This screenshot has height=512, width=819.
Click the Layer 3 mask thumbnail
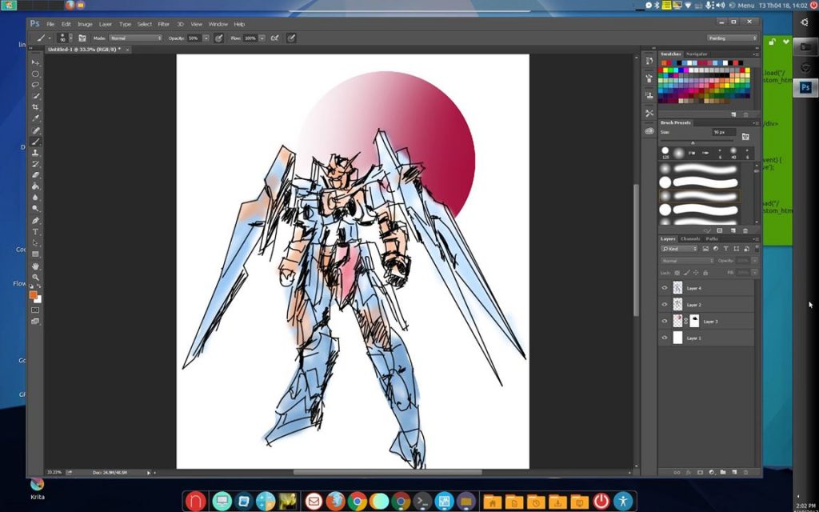pos(694,322)
